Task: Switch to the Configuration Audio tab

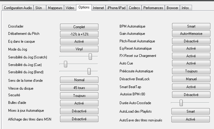Action: click(x=17, y=8)
